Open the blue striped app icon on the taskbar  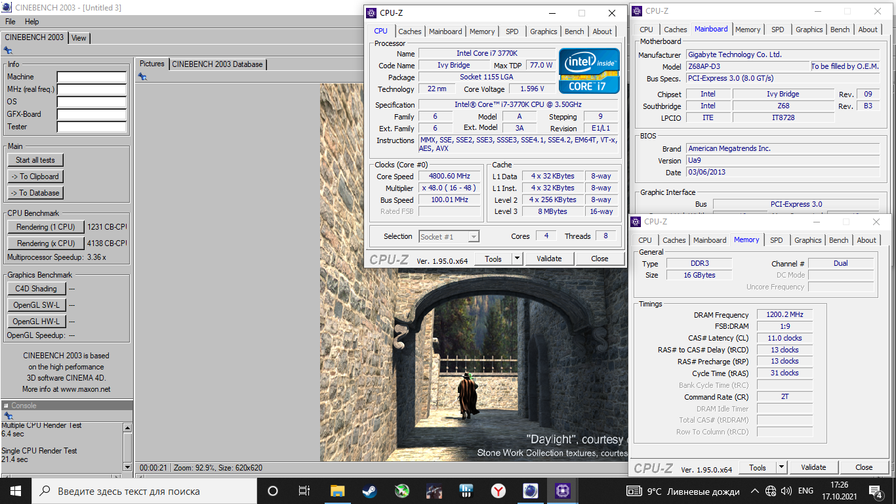click(466, 491)
